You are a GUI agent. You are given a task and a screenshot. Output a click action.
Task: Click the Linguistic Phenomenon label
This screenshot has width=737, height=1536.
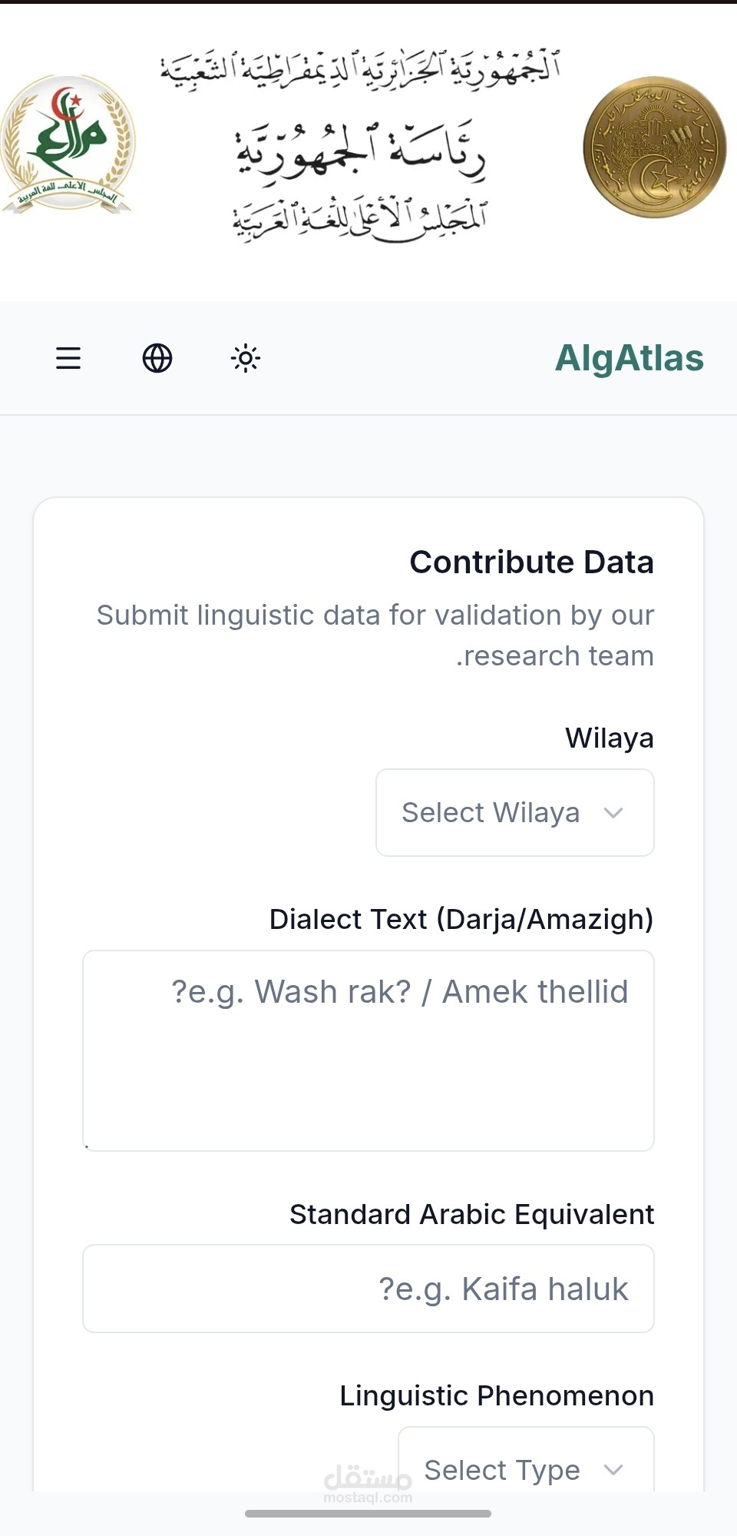coord(497,1395)
